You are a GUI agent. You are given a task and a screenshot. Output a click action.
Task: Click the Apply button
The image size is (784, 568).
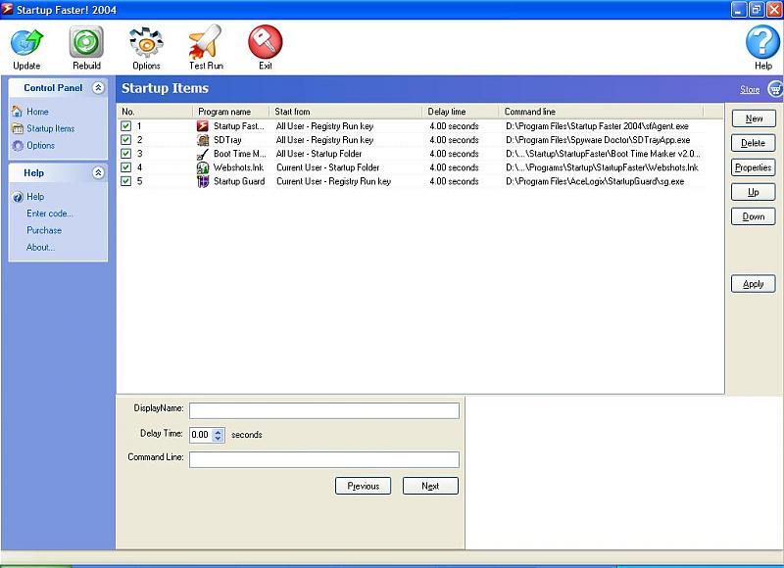coord(753,284)
